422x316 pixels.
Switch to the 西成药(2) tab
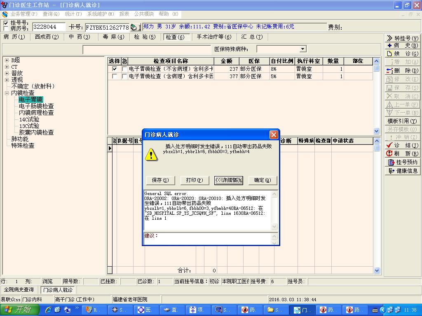(47, 37)
